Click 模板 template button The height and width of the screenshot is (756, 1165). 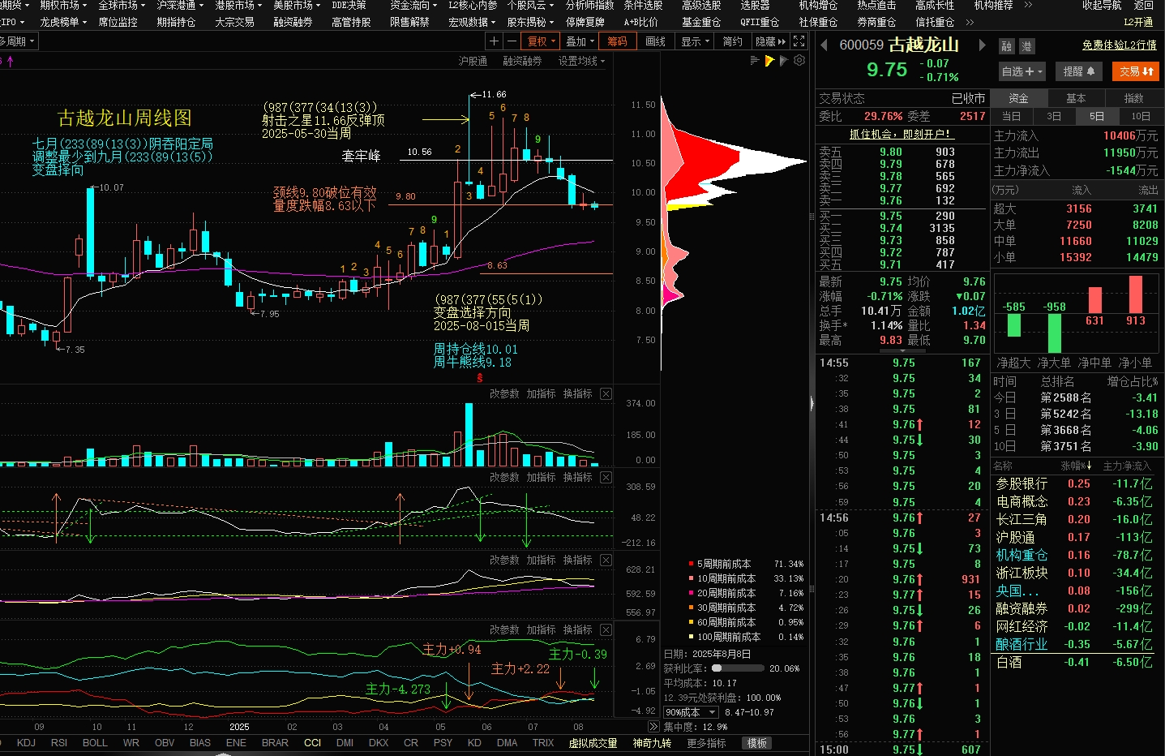[x=757, y=742]
